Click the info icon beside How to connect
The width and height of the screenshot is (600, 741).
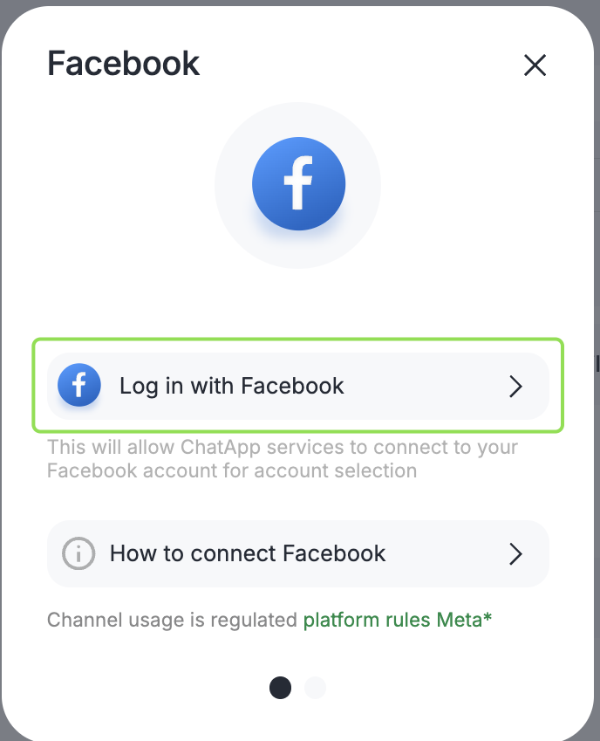pyautogui.click(x=78, y=553)
